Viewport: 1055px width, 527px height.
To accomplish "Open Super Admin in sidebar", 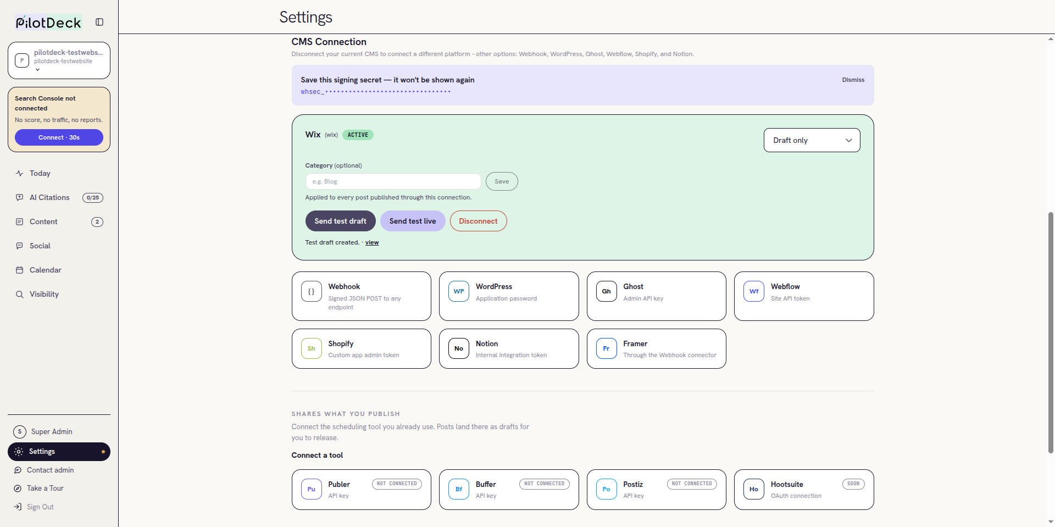I will 59,431.
